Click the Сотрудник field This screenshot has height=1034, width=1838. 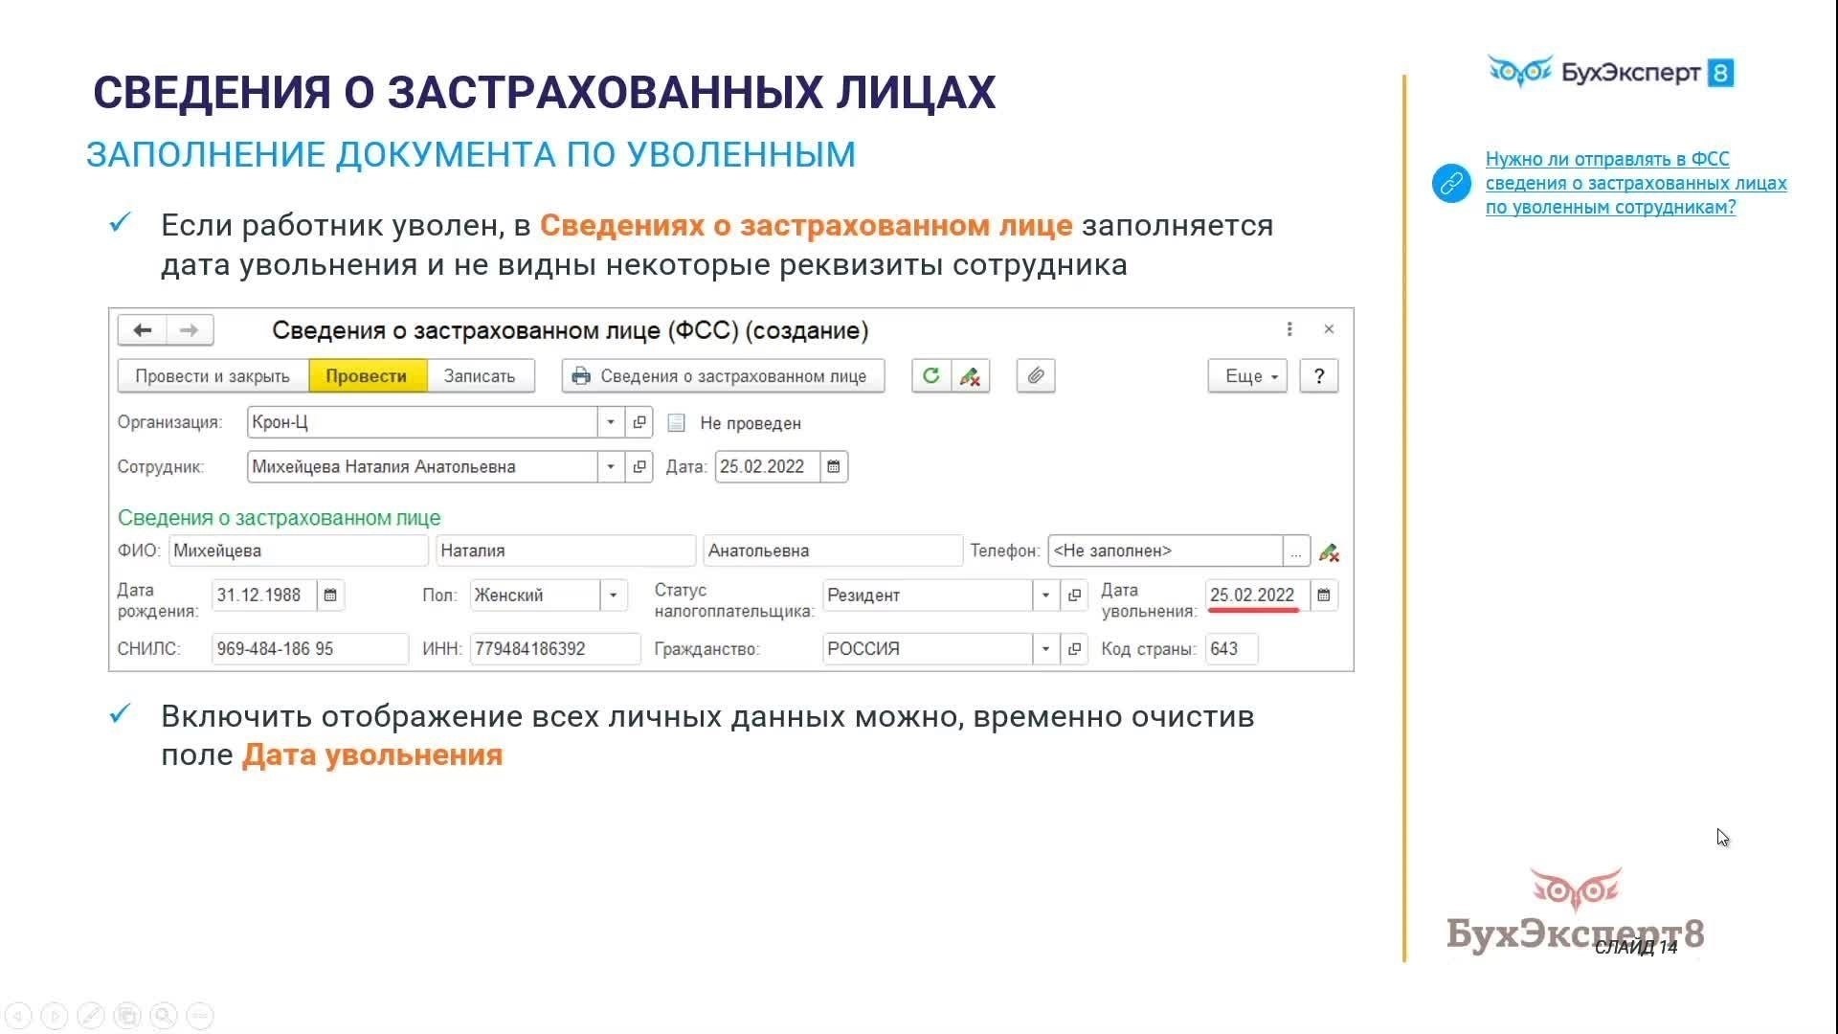click(422, 466)
